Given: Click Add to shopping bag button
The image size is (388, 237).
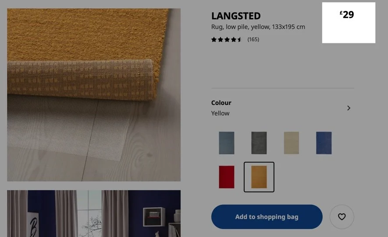Looking at the screenshot, I should [267, 217].
